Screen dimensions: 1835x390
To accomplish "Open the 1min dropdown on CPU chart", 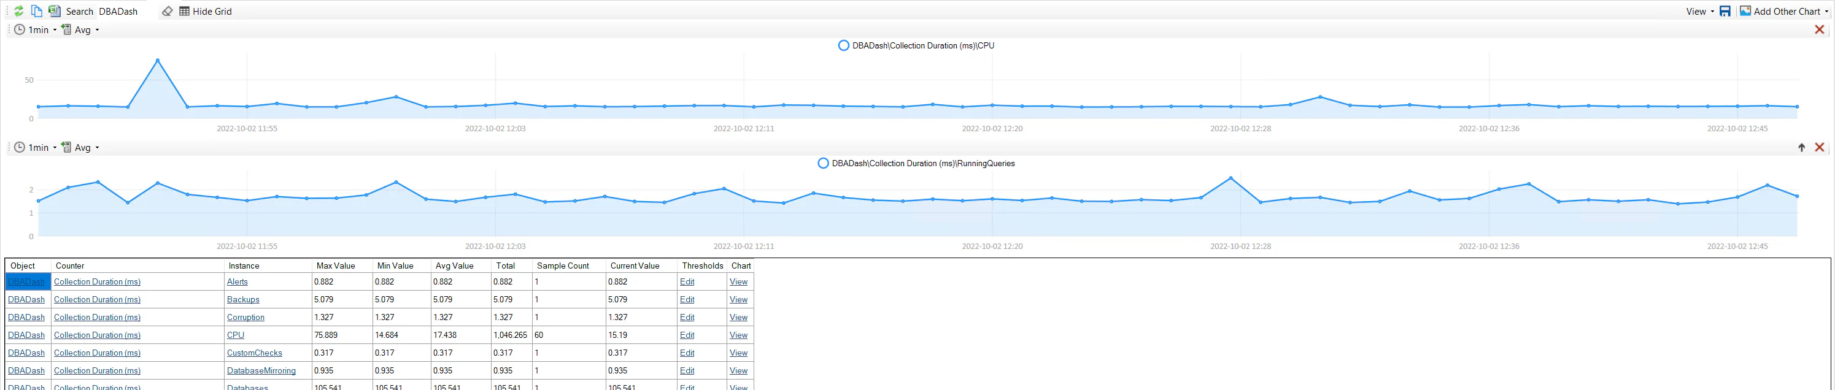I will (x=36, y=30).
